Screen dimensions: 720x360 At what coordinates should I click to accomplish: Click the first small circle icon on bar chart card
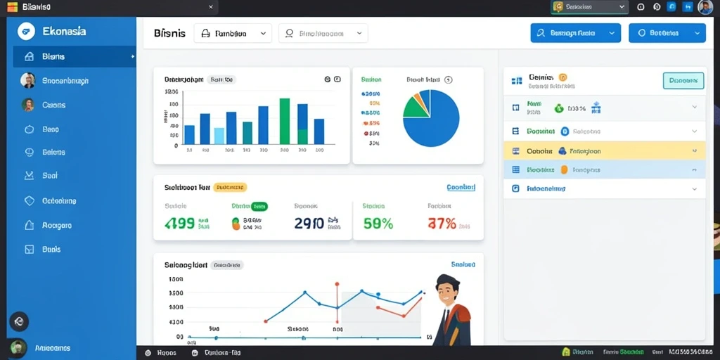[328, 79]
